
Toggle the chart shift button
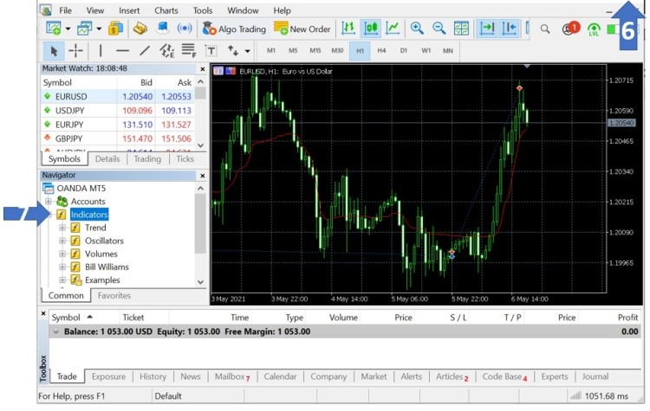click(x=510, y=29)
